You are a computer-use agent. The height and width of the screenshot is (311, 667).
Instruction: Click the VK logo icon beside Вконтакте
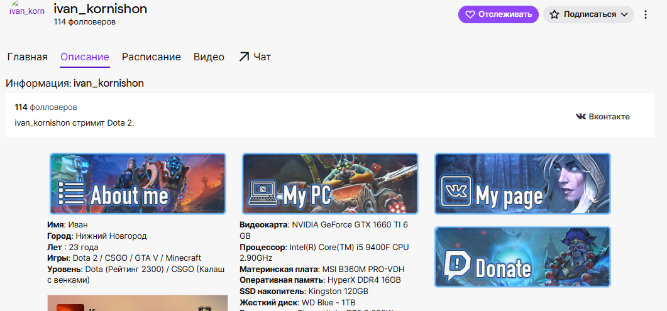click(x=581, y=116)
